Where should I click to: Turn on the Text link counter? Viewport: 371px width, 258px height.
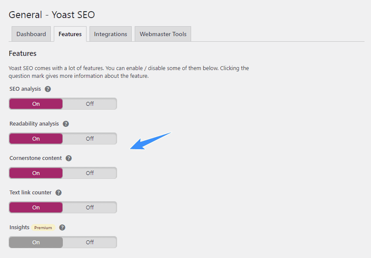pos(36,207)
